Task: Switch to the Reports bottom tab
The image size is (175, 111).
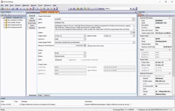Action: (47, 95)
